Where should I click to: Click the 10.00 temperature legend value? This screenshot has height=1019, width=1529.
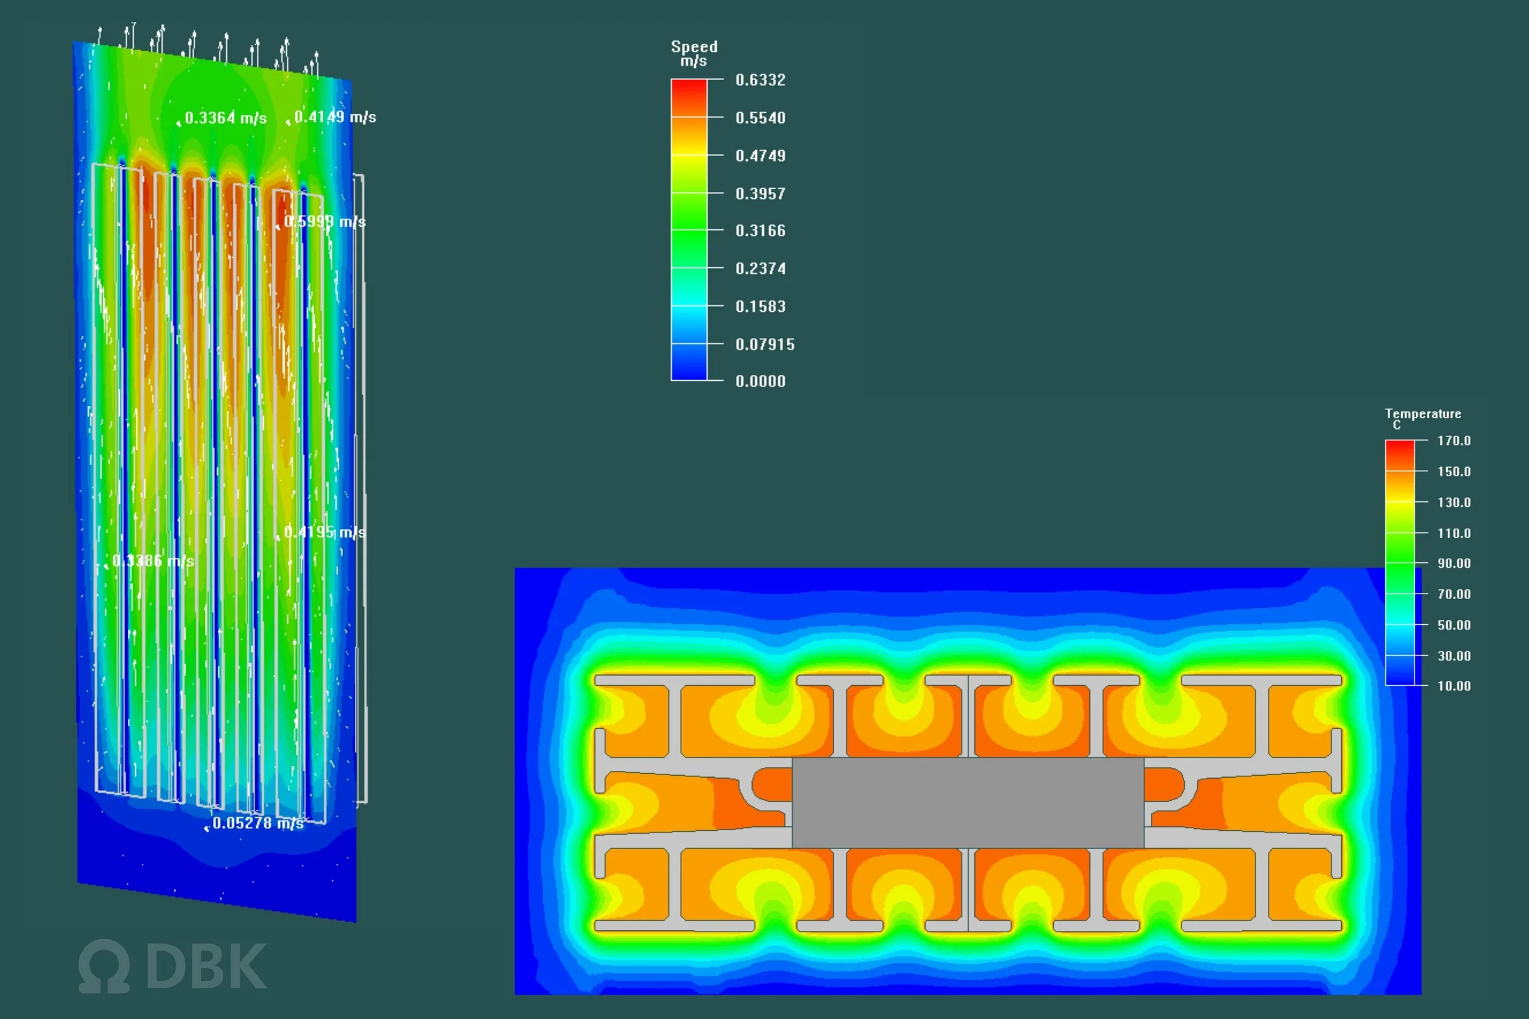[1454, 686]
